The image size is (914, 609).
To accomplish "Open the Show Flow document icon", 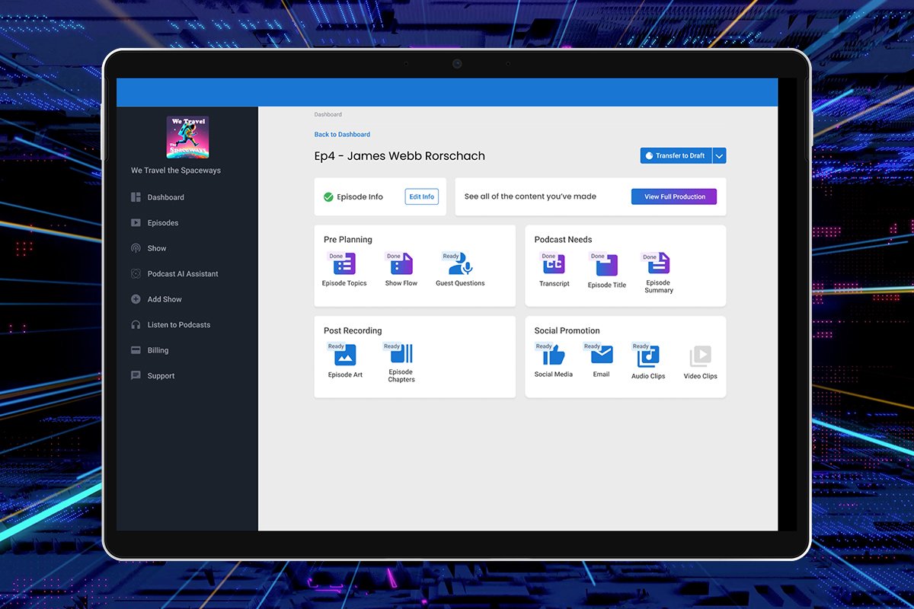I will pyautogui.click(x=401, y=264).
